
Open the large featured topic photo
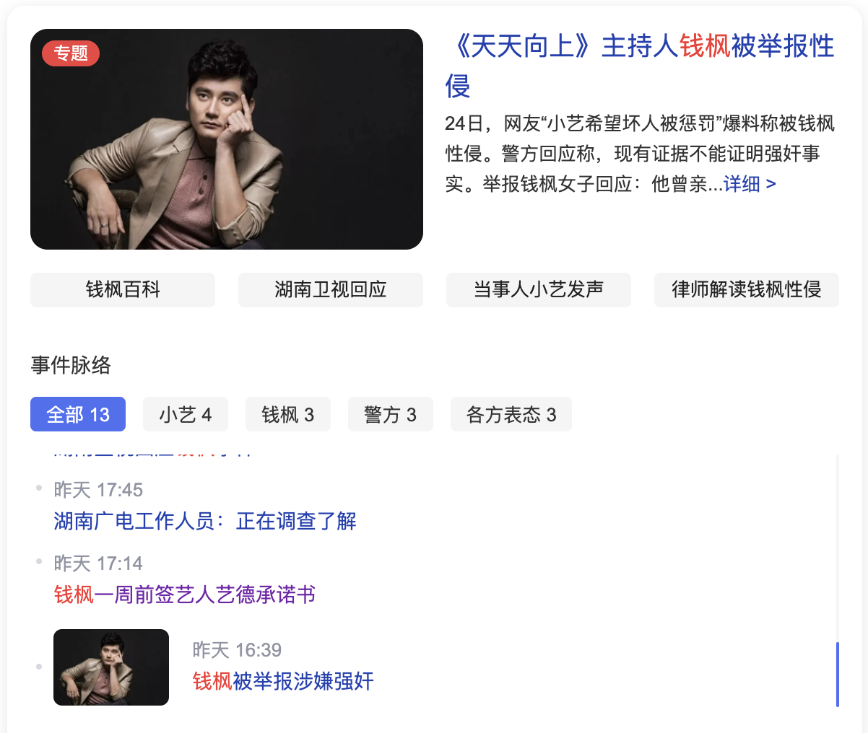point(227,139)
